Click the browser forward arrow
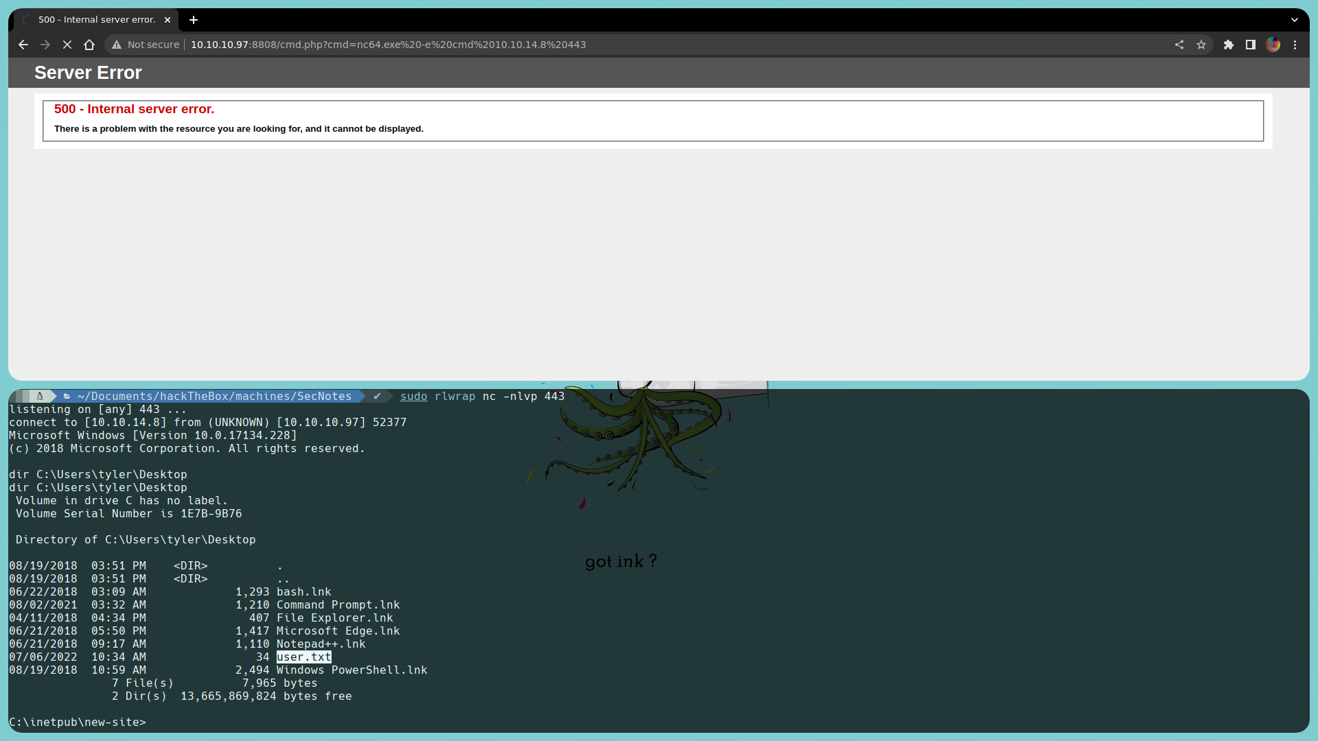 tap(45, 45)
